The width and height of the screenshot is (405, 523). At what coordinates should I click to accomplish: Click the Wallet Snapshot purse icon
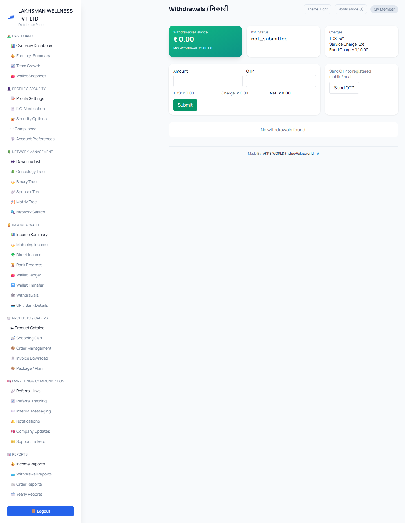pos(13,76)
